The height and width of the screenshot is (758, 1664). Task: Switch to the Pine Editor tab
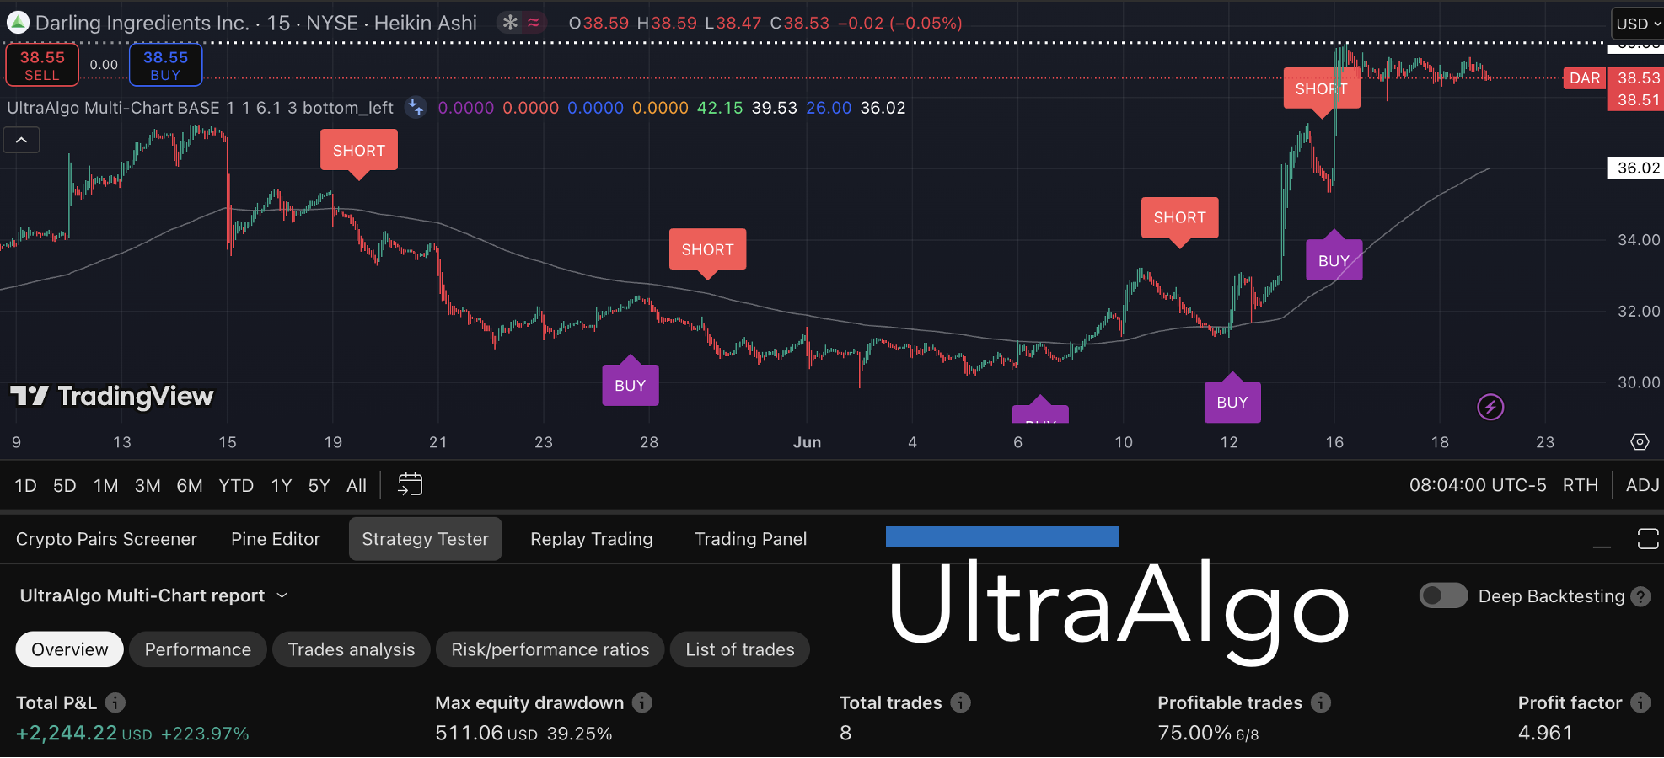coord(276,539)
